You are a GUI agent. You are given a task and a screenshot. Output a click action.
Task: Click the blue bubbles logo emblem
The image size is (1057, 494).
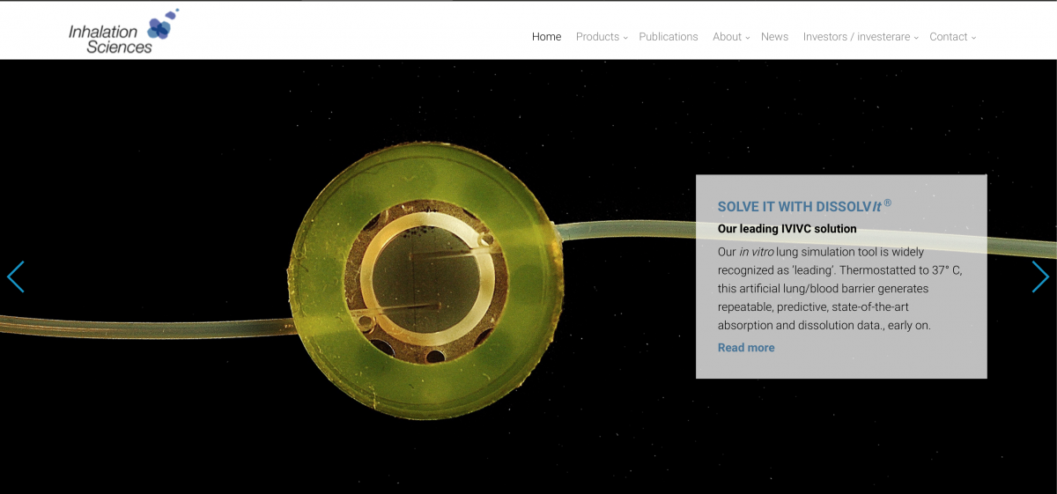162,25
